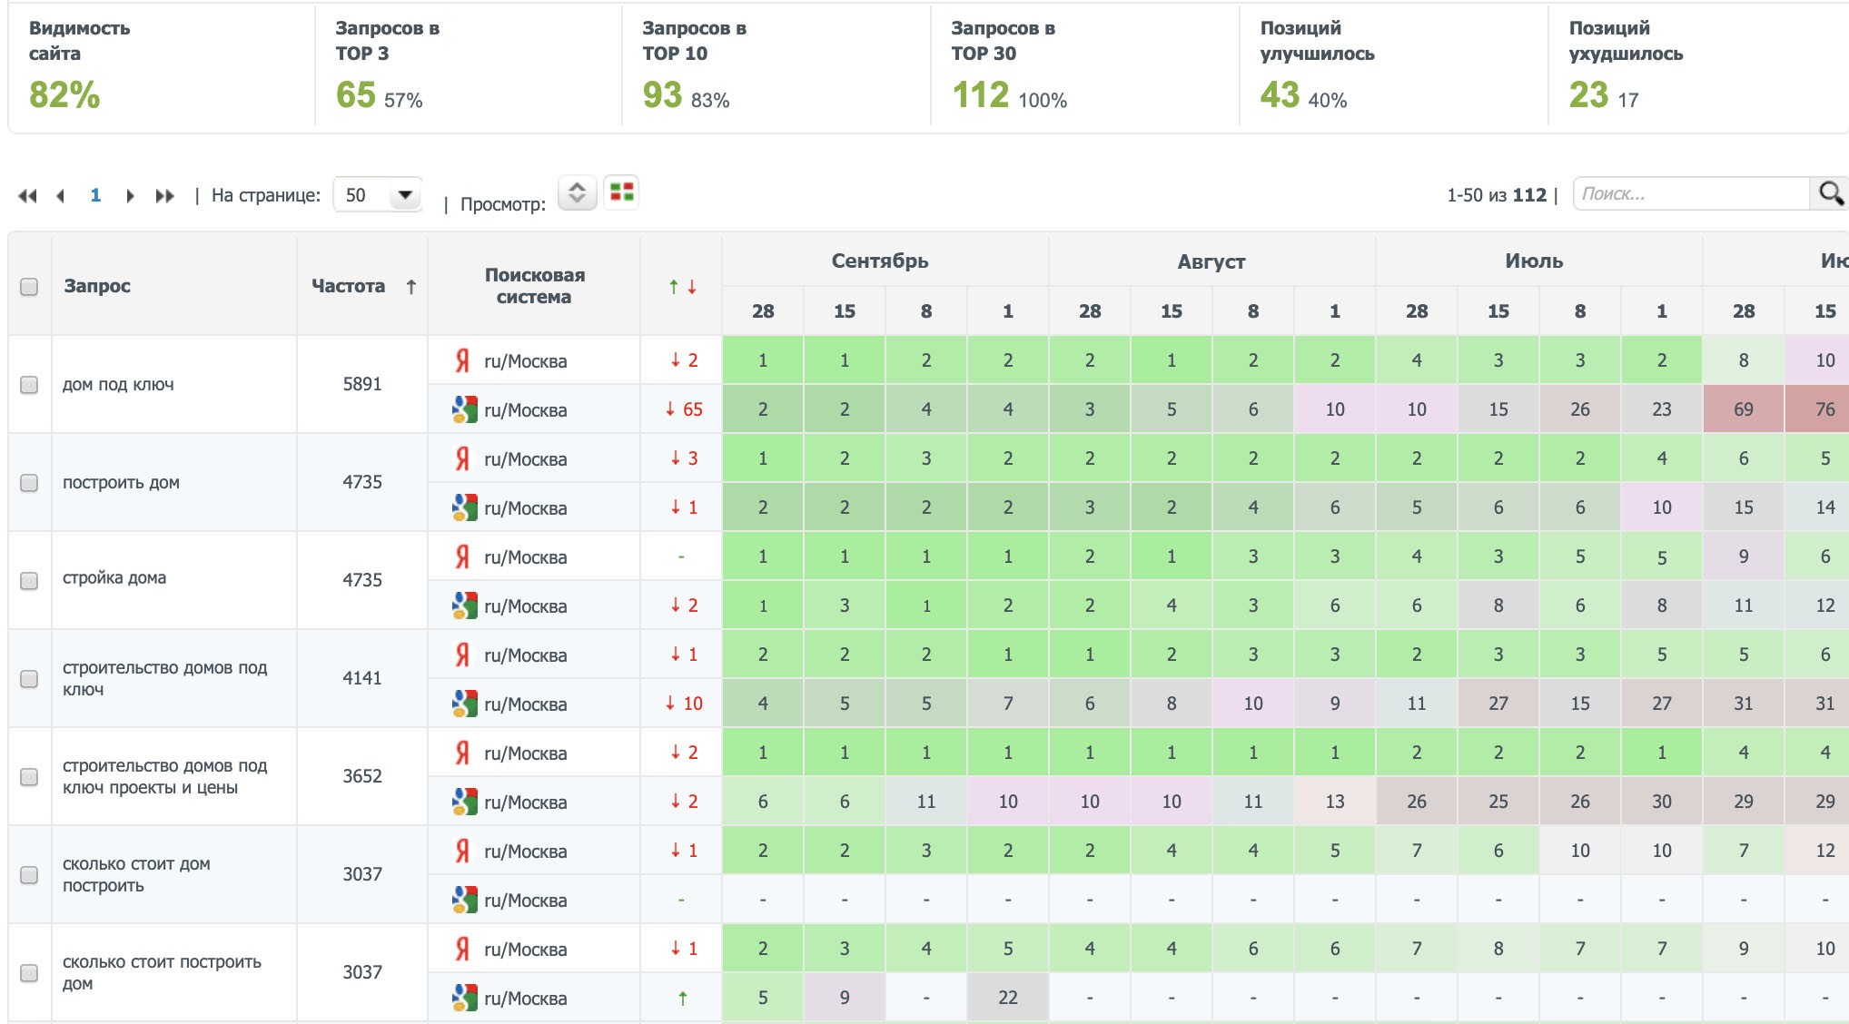Click the magnifying glass search icon
The height and width of the screenshot is (1024, 1849).
click(x=1830, y=193)
